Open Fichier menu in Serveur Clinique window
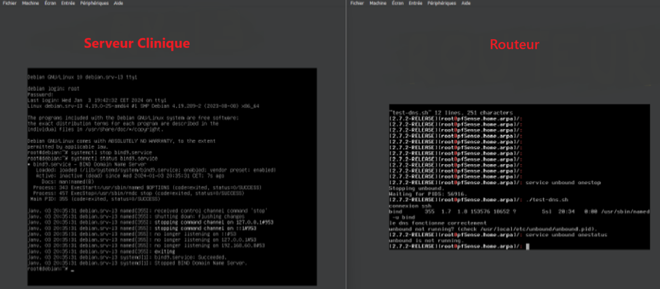This screenshot has height=289, width=660. pos(10,3)
